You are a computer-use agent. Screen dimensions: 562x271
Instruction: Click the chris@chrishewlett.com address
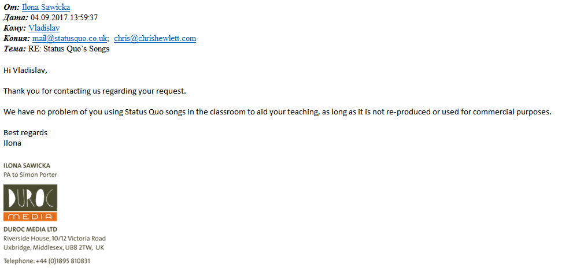[155, 38]
